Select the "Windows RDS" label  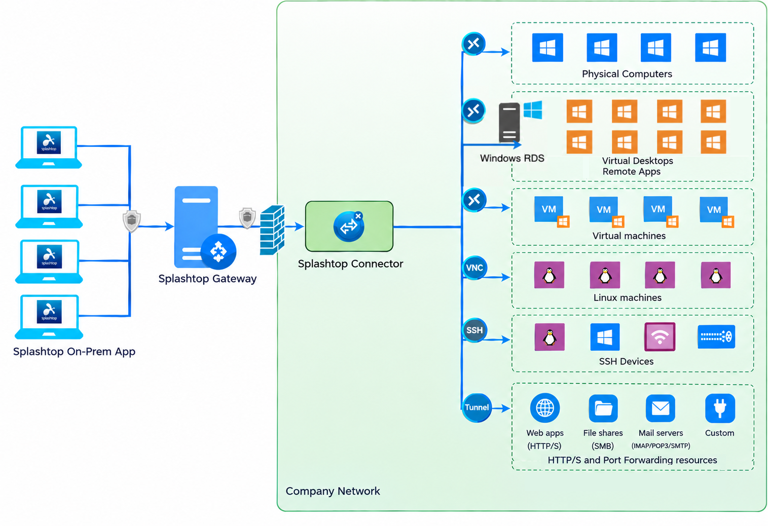point(512,158)
